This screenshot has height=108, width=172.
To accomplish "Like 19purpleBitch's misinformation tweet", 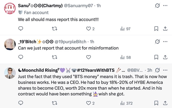I will tap(89, 57).
